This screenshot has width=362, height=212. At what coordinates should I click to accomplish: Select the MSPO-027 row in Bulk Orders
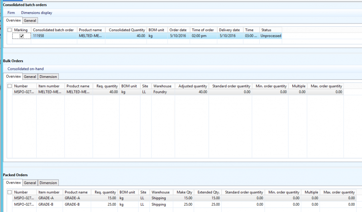tap(178, 92)
